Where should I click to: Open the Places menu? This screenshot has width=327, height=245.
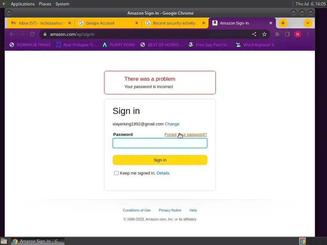[x=45, y=4]
